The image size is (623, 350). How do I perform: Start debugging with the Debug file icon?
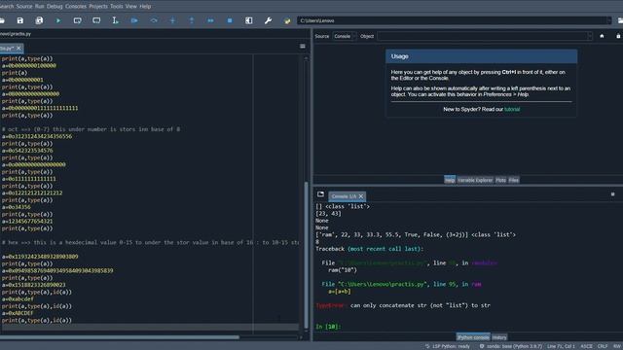(134, 20)
